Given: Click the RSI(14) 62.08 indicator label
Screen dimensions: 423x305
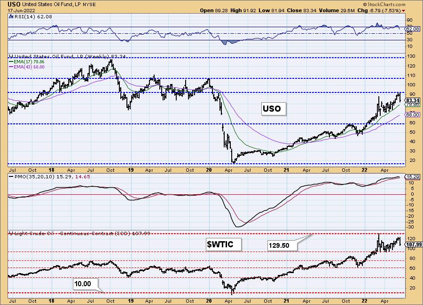Looking at the screenshot, I should (32, 16).
